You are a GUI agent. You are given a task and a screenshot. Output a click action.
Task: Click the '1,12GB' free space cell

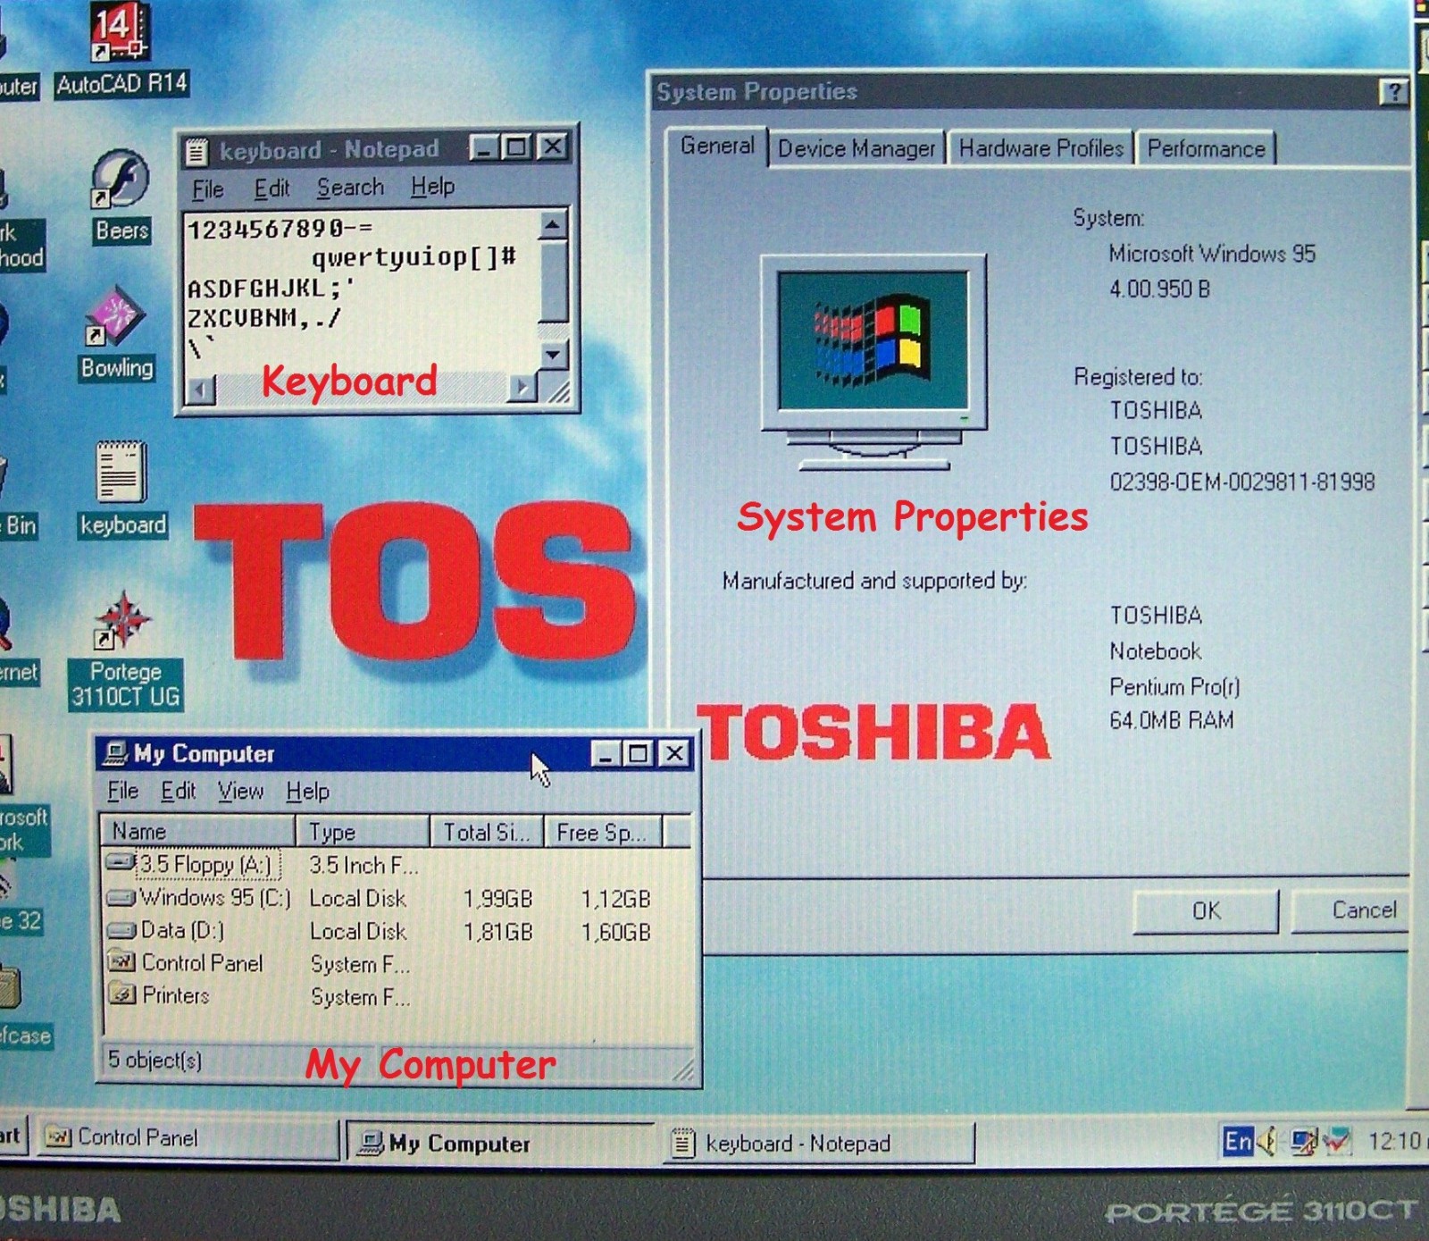coord(616,899)
